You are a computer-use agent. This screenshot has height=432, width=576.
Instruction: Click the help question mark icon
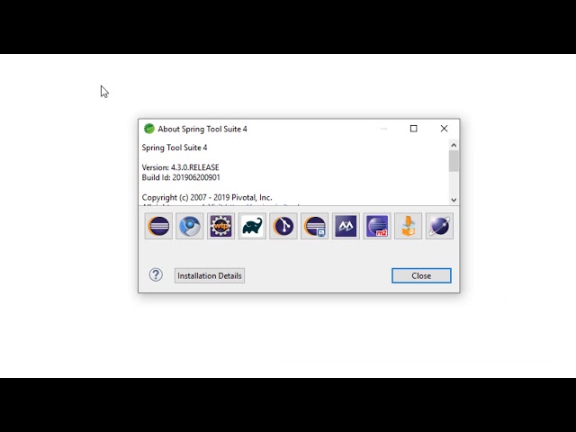156,274
